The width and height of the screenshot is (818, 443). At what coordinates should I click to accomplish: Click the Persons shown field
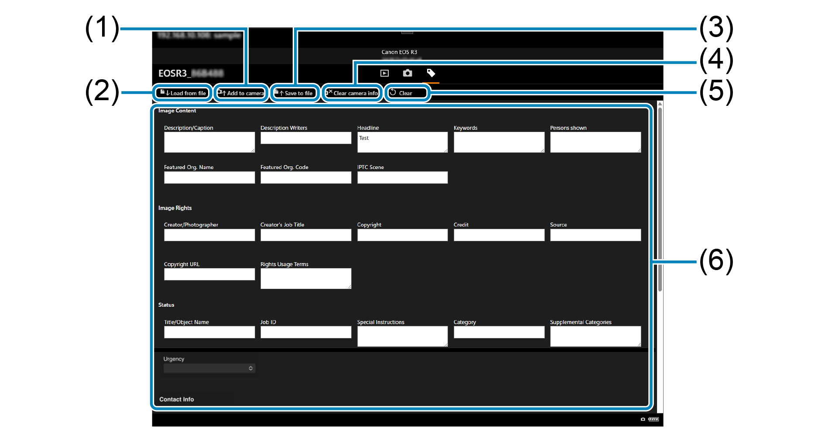pyautogui.click(x=595, y=142)
